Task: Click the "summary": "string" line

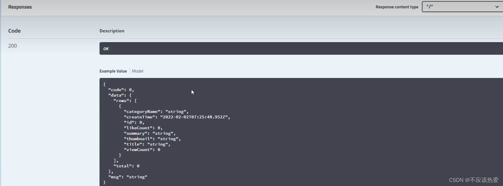Action: (150, 133)
